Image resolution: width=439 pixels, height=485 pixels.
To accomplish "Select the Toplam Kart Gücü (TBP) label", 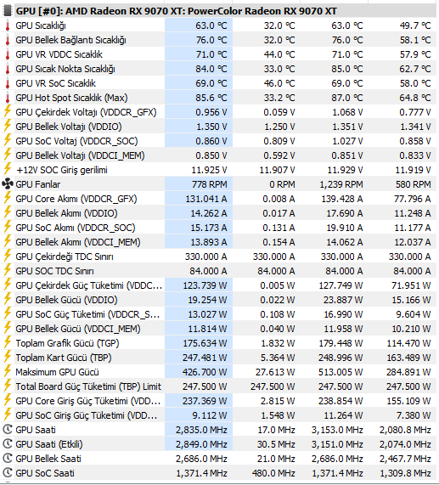I will (64, 358).
